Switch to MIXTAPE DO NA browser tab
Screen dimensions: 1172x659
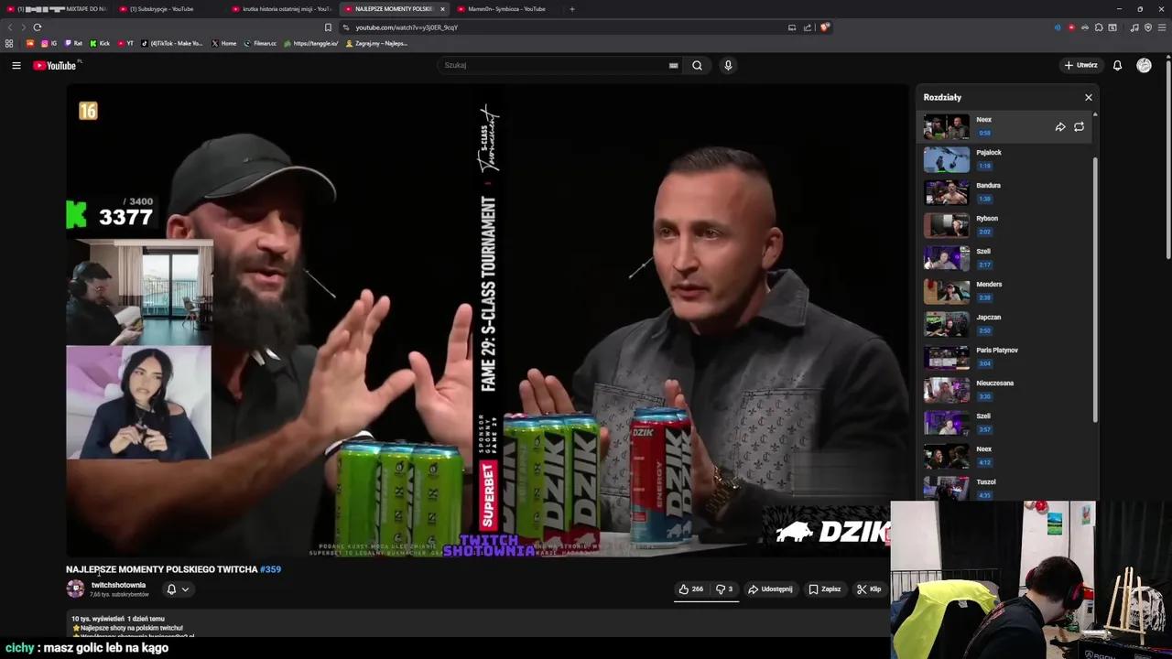(57, 9)
